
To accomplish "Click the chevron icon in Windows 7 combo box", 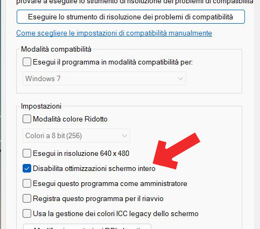I will (180, 78).
